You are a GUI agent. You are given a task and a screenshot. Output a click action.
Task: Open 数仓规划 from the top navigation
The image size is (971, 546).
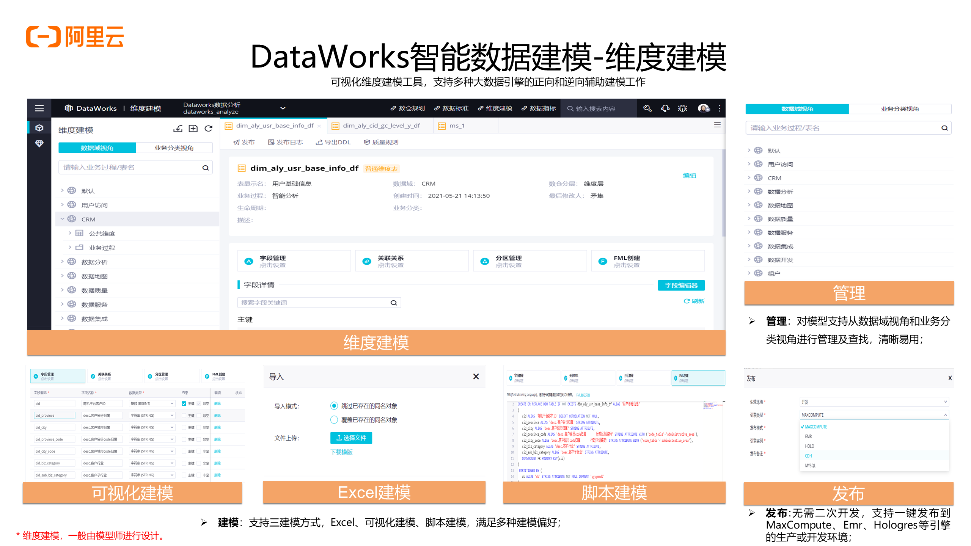click(412, 108)
